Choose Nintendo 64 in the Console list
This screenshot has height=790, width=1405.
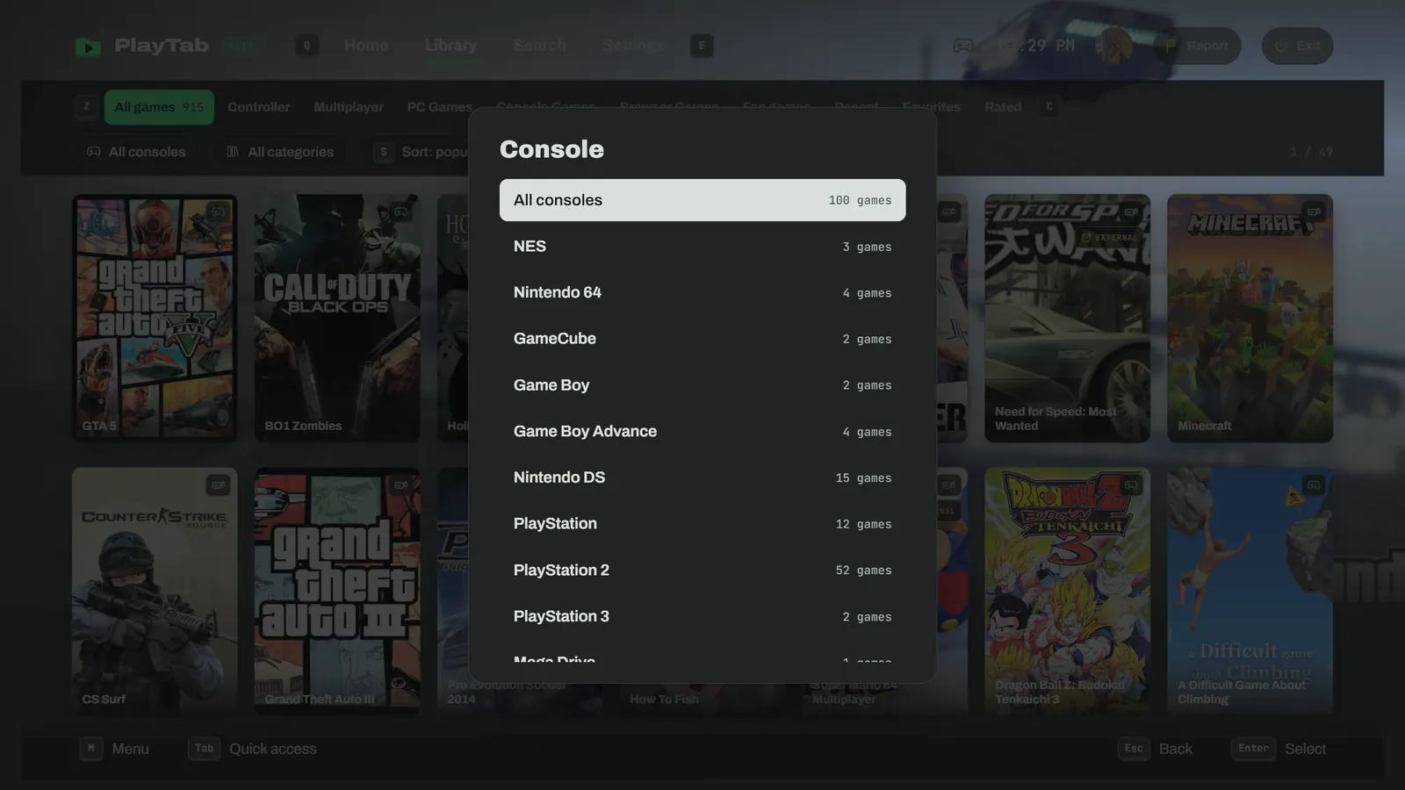tap(702, 292)
